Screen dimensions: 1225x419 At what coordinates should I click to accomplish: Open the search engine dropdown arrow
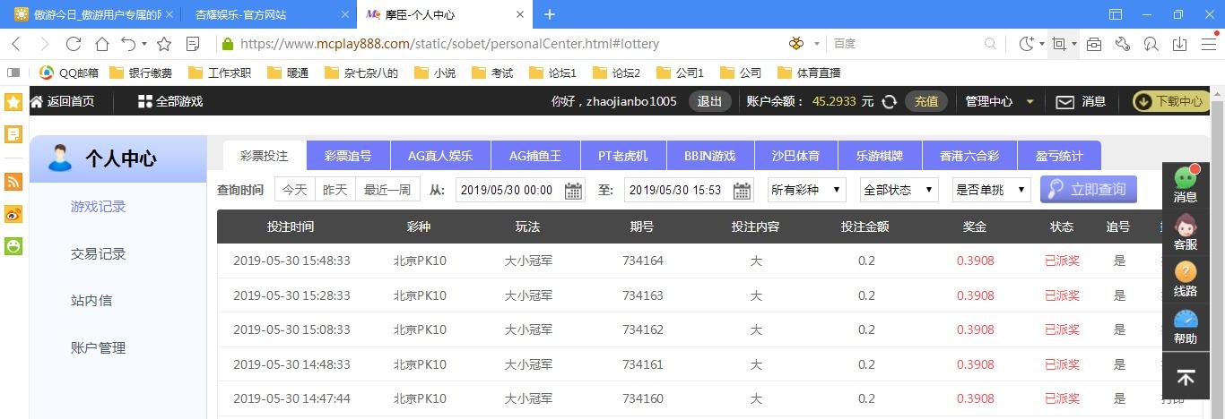(817, 43)
